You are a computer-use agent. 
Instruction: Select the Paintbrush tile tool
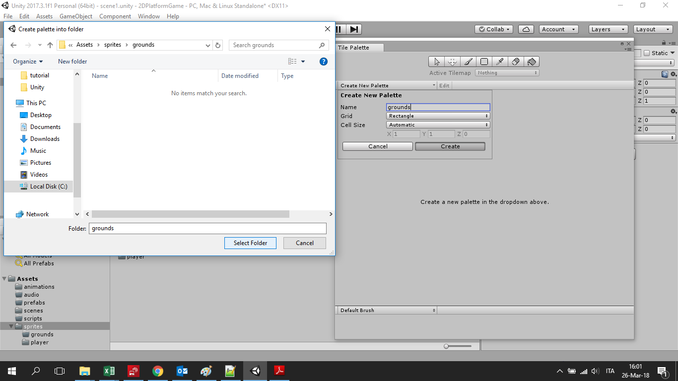point(468,62)
